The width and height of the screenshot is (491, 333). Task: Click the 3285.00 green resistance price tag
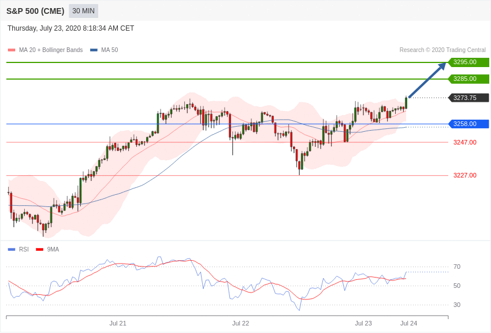click(x=468, y=79)
